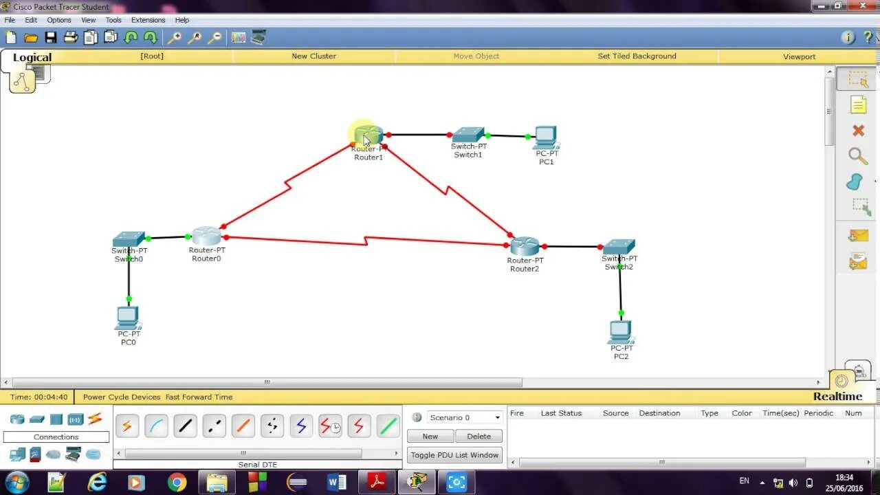Open the Options menu
Screen dimensions: 880x495
59,20
